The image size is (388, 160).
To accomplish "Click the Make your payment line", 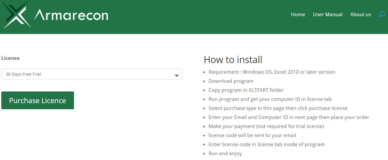I will pyautogui.click(x=266, y=126).
